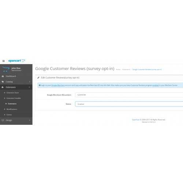Screen dimensions: 183x183
Task: Open Extension Installer submenu item
Action: [x=14, y=98]
